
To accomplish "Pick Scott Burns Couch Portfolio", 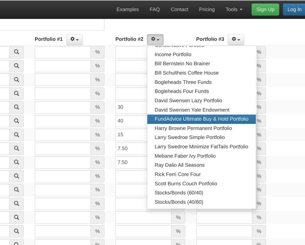I will tap(202, 184).
